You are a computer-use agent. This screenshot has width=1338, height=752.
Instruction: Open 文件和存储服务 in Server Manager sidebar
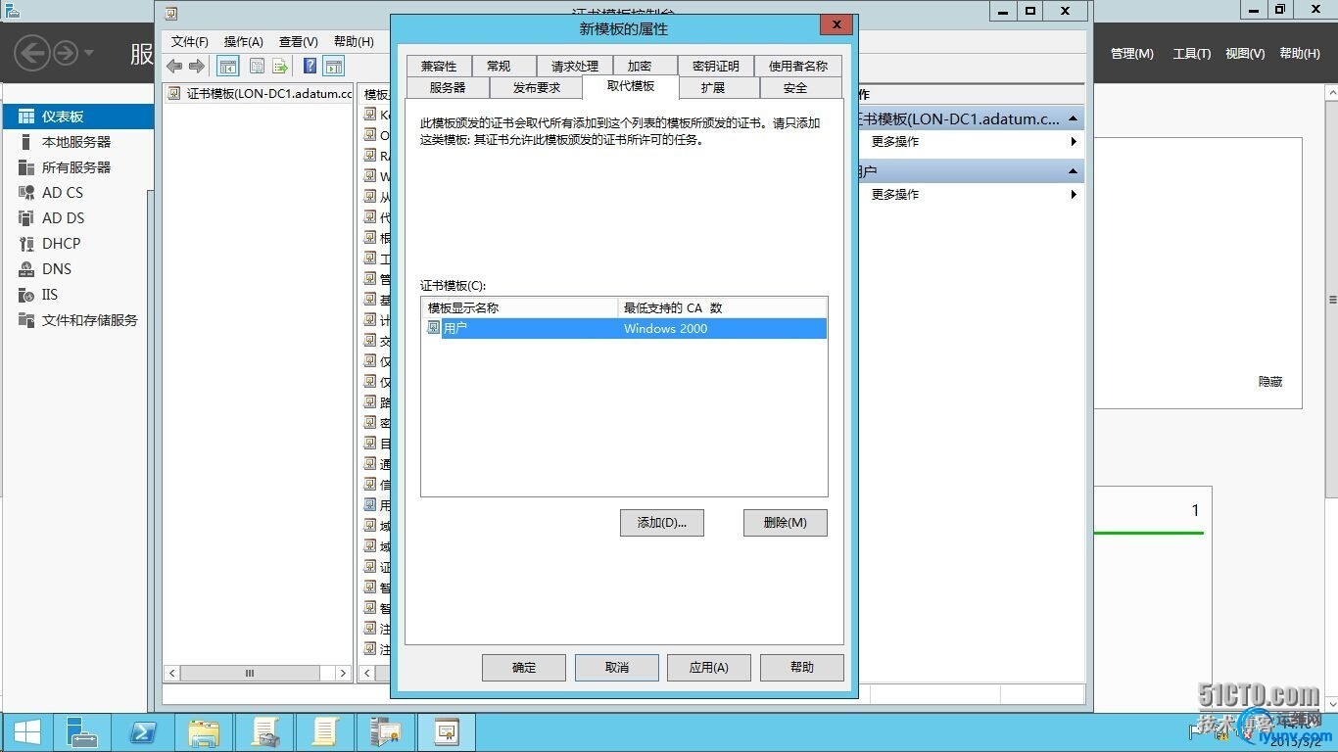78,320
